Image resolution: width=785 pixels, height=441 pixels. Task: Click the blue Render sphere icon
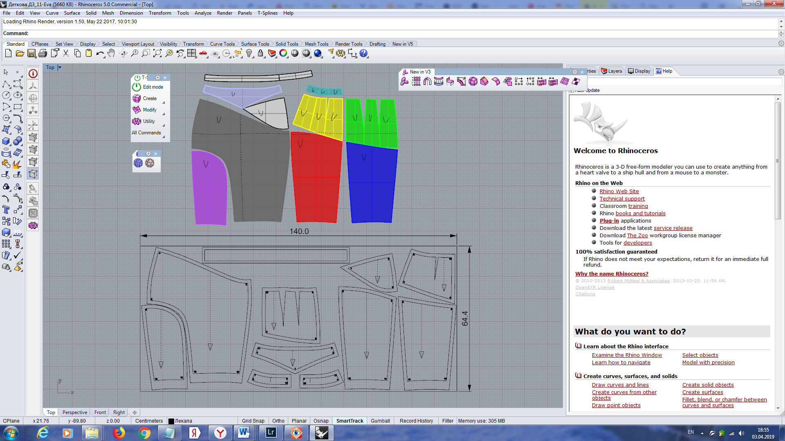coord(318,53)
